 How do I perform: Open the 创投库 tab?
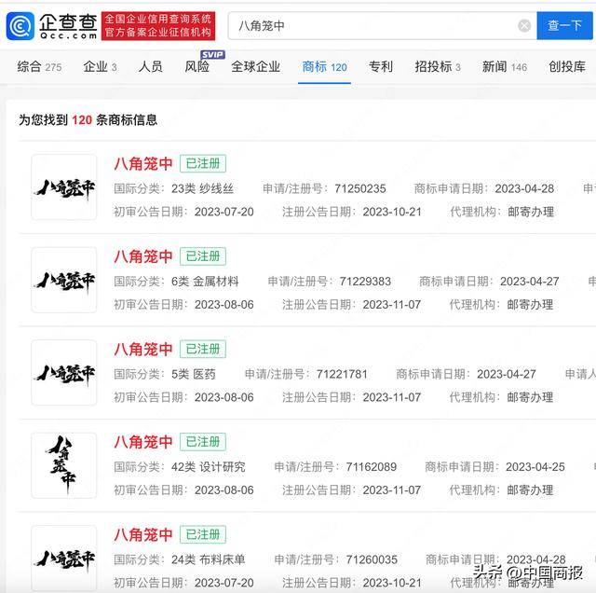point(567,67)
